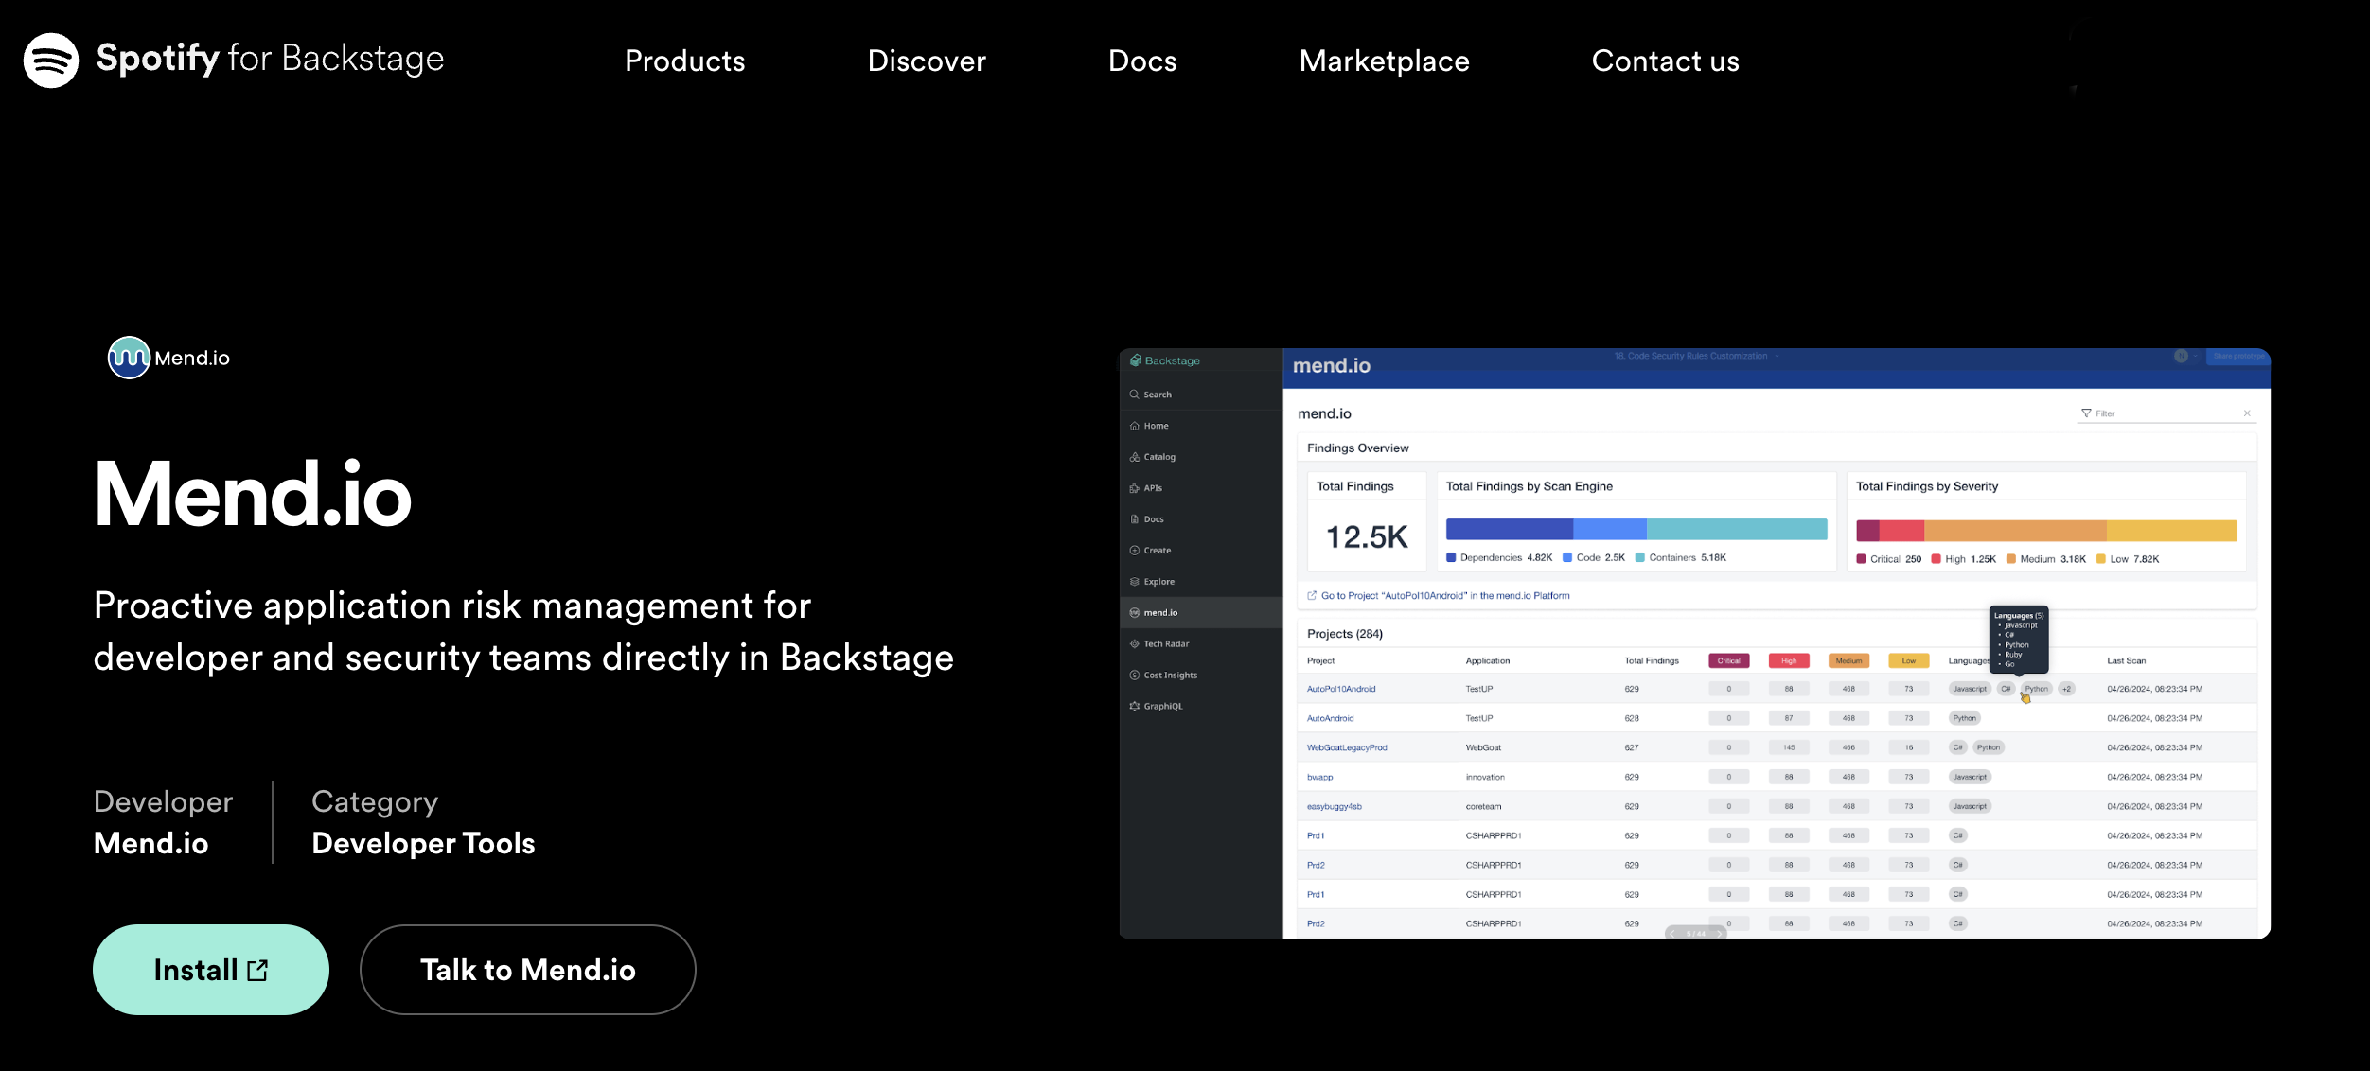The width and height of the screenshot is (2370, 1071).
Task: Click the Mend.io round logo icon
Action: (129, 358)
